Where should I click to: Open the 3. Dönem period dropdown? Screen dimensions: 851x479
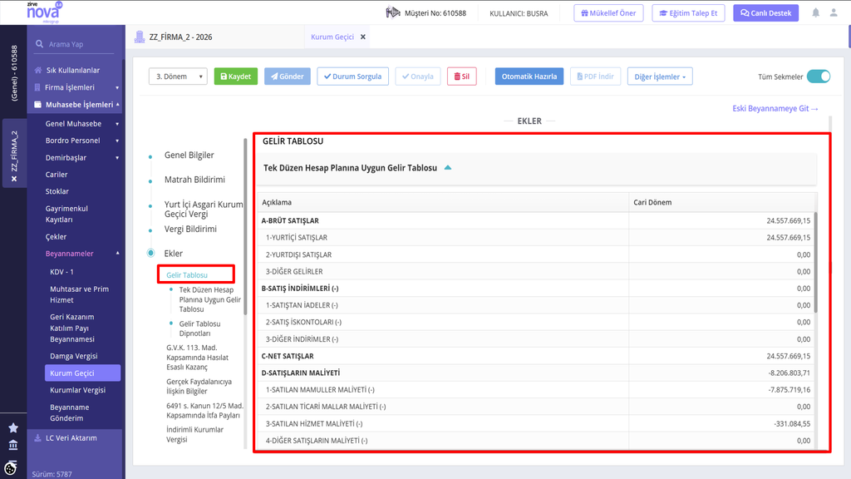pyautogui.click(x=178, y=77)
